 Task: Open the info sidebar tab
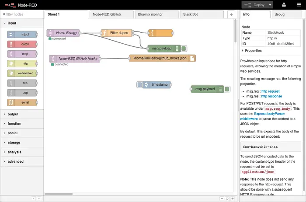pos(255,14)
